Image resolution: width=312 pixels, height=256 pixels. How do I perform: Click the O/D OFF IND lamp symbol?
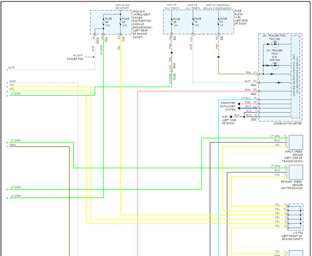click(276, 65)
